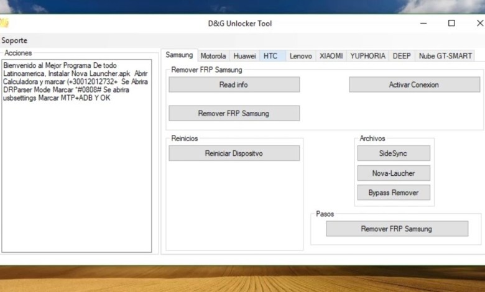
Task: Select the XIAOMI tab
Action: 331,56
